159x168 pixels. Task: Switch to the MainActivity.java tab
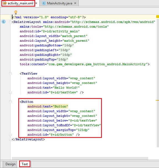pyautogui.click(x=59, y=3)
